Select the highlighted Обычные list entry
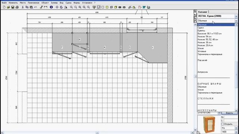Image resolution: width=239 pixels, height=134 pixels. pos(216,25)
